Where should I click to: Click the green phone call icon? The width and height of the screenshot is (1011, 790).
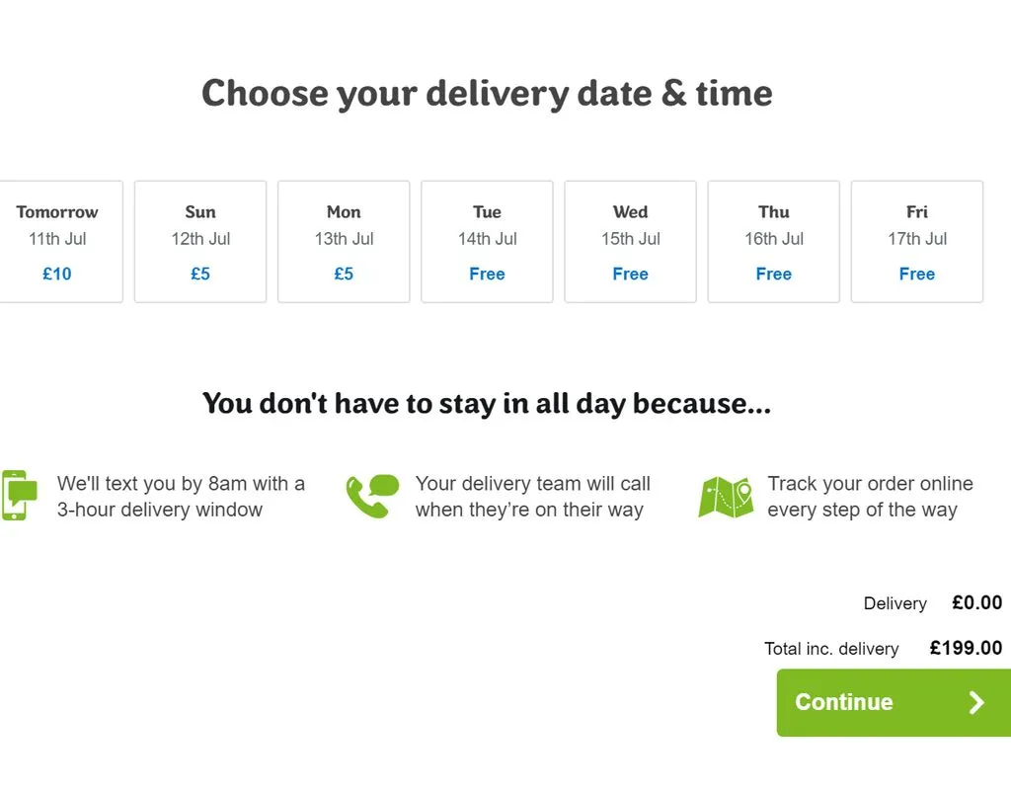point(371,496)
